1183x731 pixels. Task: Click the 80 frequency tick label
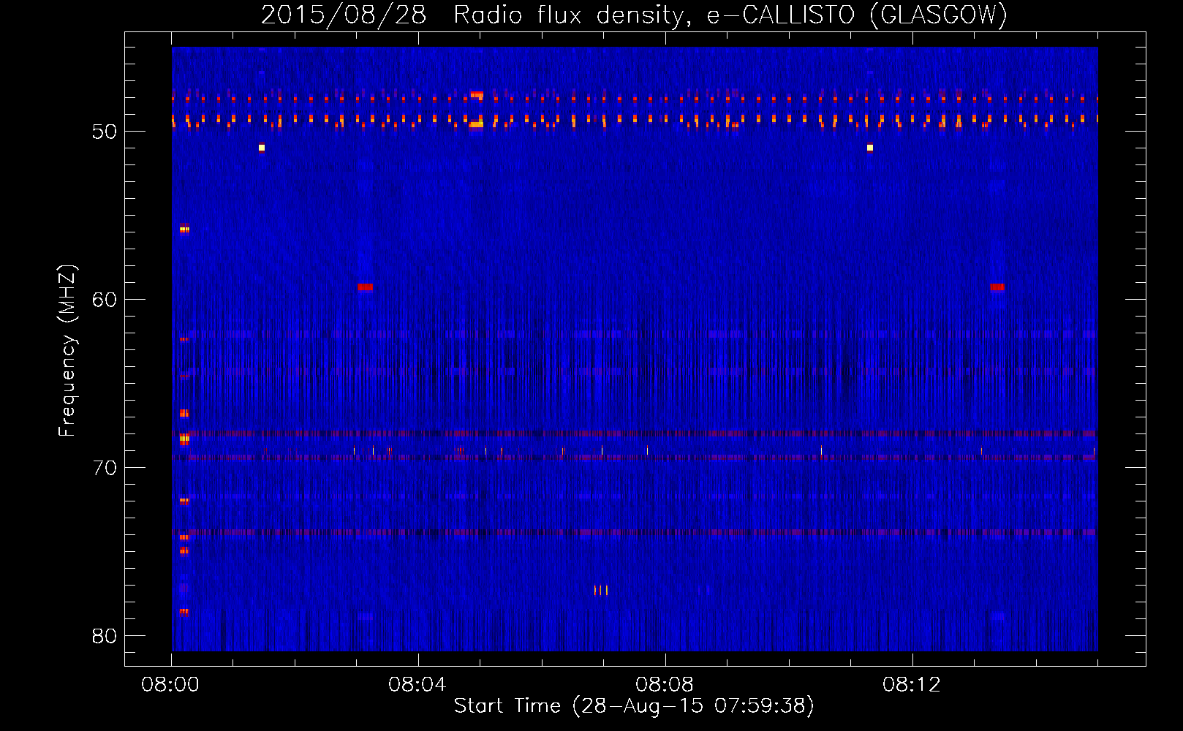(x=105, y=636)
